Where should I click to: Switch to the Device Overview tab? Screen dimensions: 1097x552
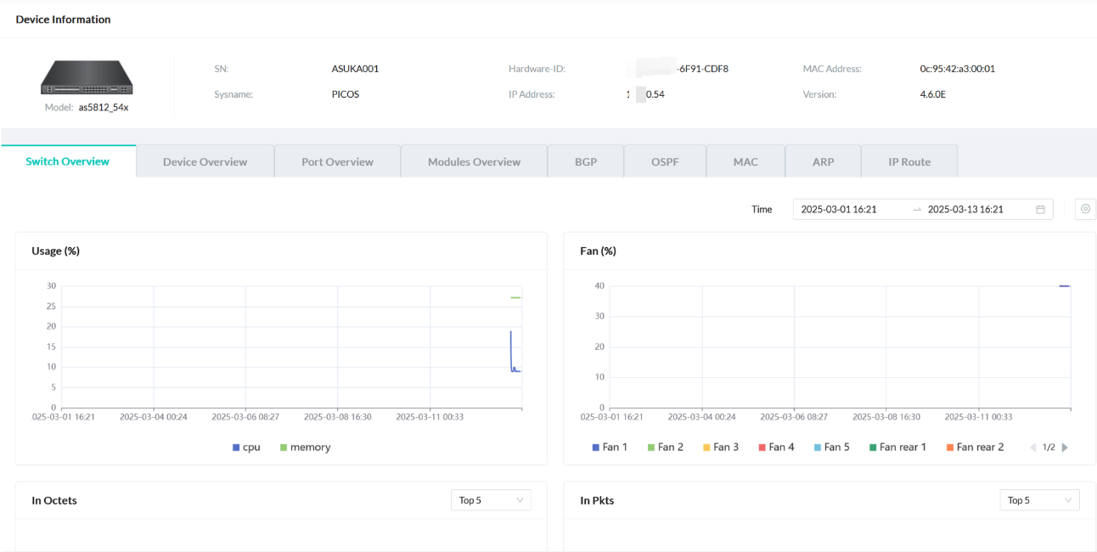click(205, 161)
